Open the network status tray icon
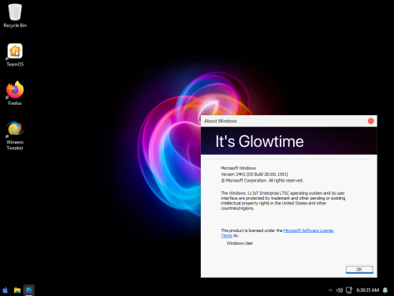 [x=349, y=290]
